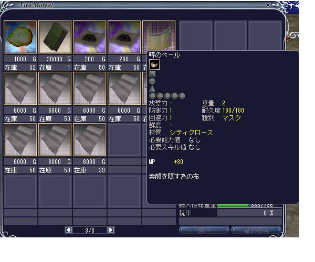315x262 pixels.
Task: Select the first cloth item in the third row
Action: tap(20, 140)
